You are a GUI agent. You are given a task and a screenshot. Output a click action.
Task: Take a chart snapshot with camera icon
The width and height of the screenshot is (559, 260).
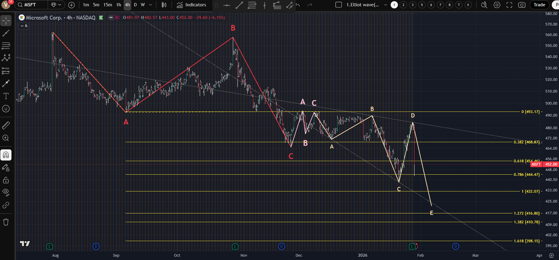tap(522, 5)
